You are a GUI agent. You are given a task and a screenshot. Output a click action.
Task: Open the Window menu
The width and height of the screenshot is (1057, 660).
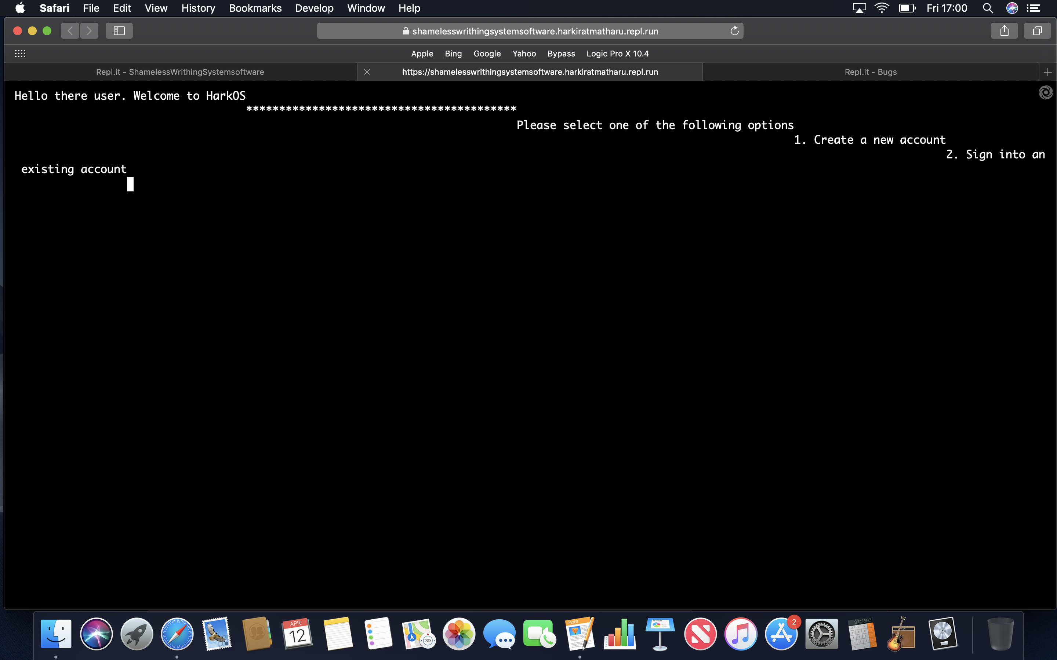tap(366, 8)
